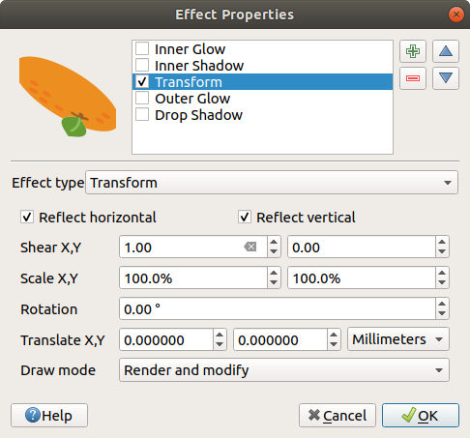Enable the Drop Shadow effect checkbox
The image size is (470, 438).
[x=142, y=114]
